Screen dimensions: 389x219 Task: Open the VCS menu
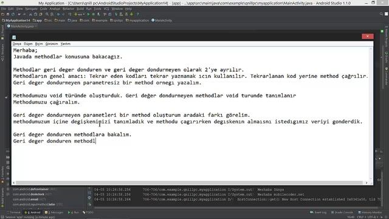pos(106,9)
